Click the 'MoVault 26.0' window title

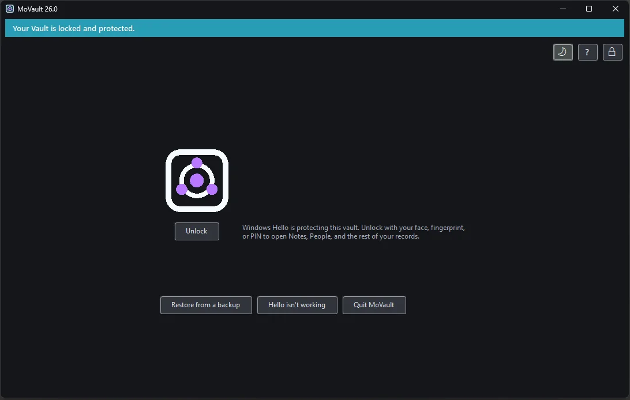(x=37, y=9)
